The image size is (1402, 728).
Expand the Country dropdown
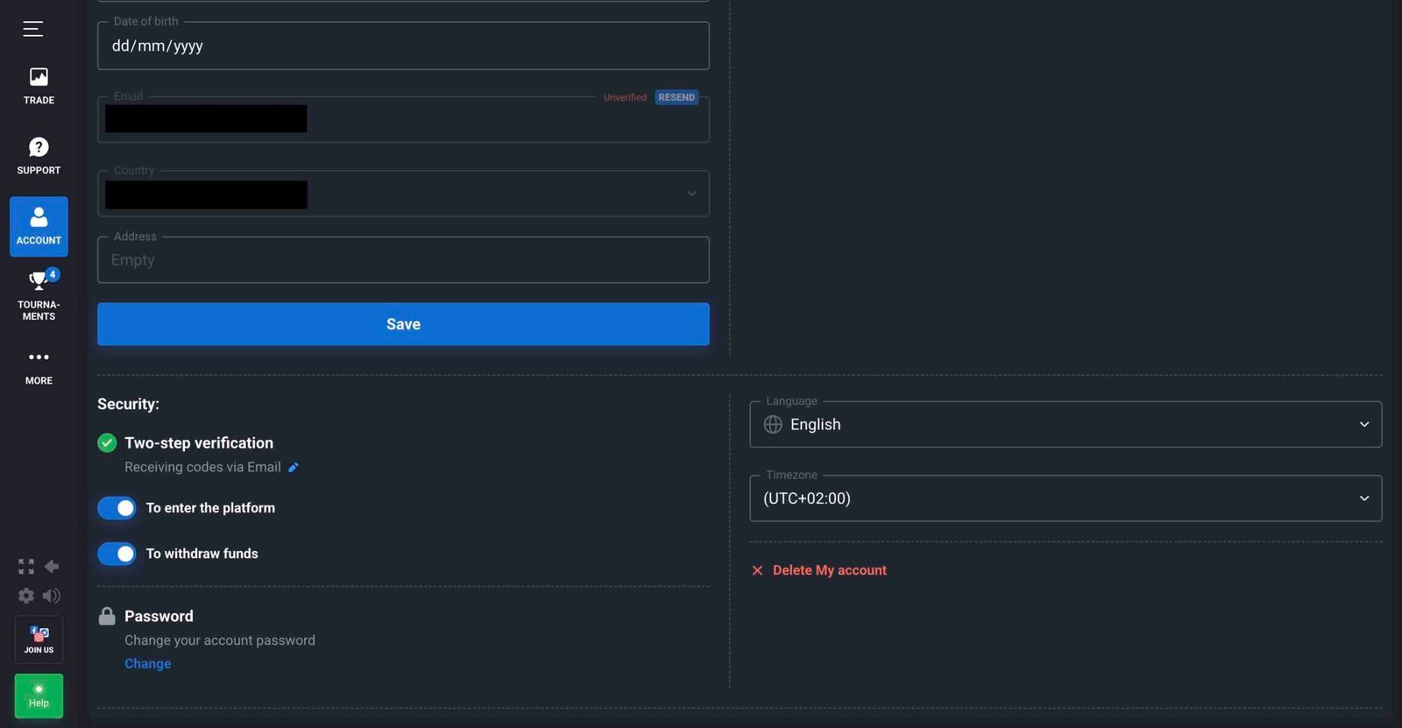(403, 194)
